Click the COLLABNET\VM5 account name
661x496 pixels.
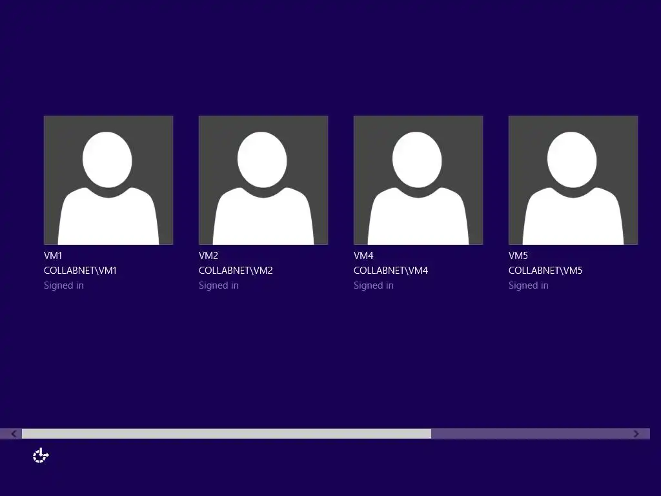click(545, 271)
